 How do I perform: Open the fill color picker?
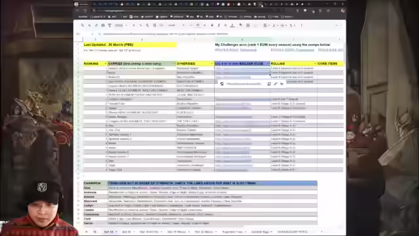tap(241, 25)
